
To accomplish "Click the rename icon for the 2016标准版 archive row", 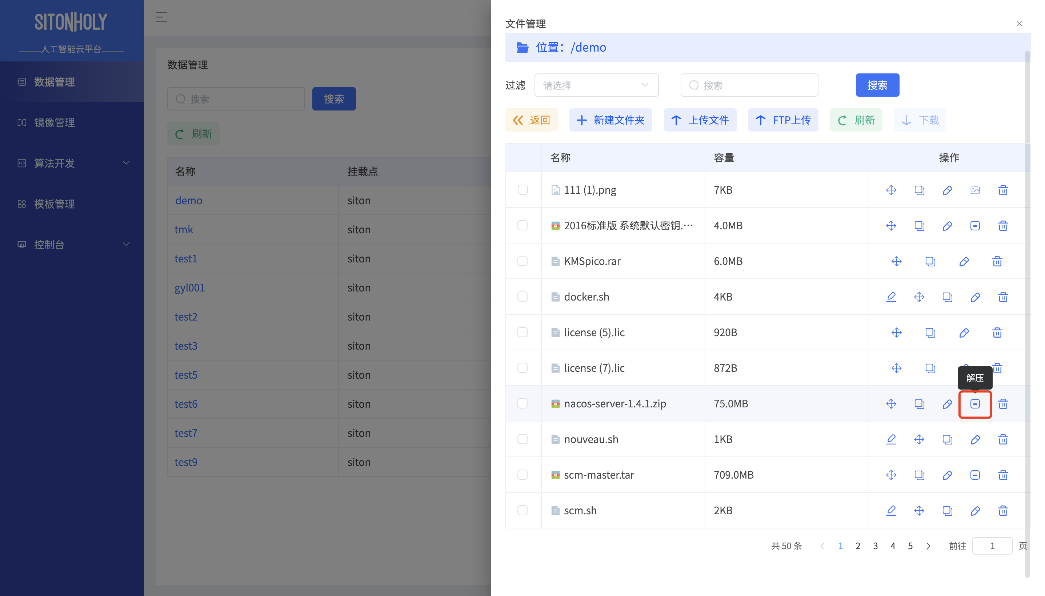I will coord(947,226).
